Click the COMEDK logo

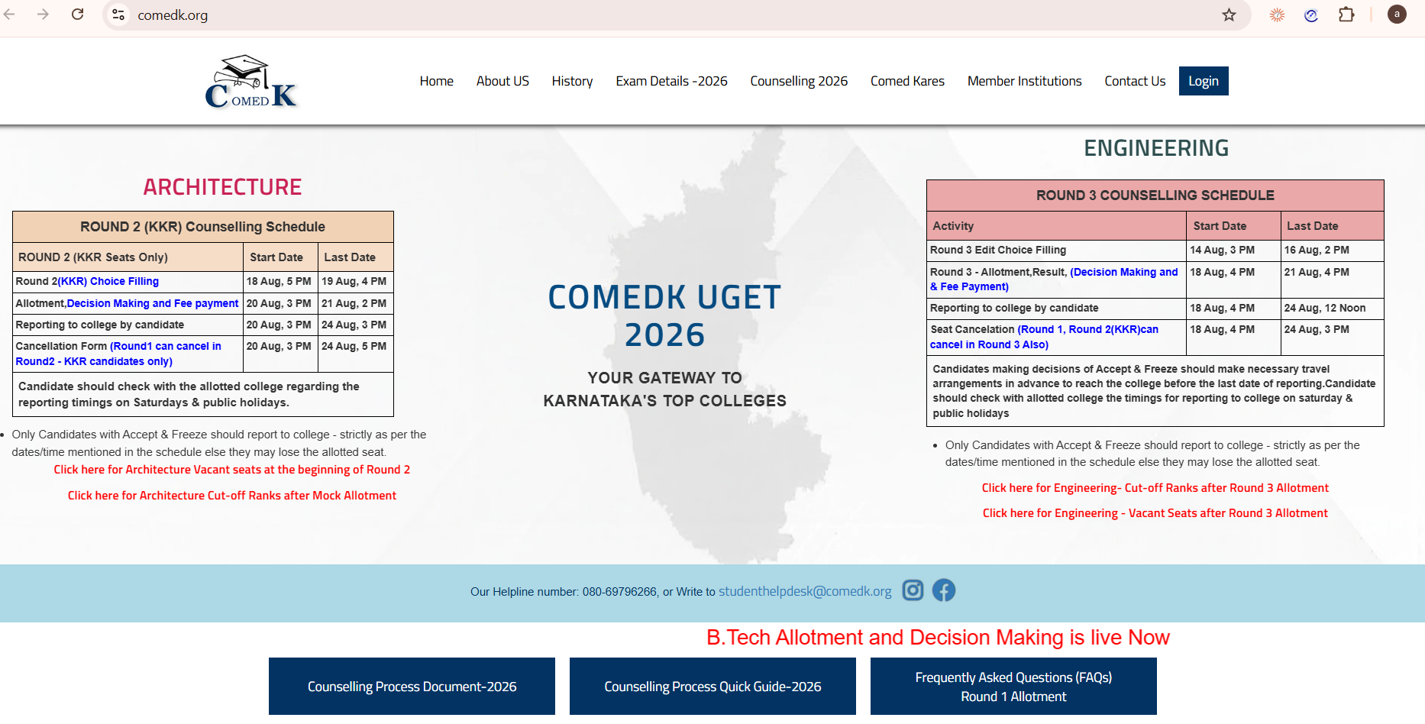[251, 82]
